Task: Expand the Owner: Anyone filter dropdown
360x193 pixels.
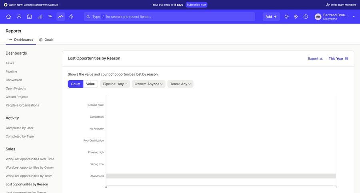Action: [149, 84]
